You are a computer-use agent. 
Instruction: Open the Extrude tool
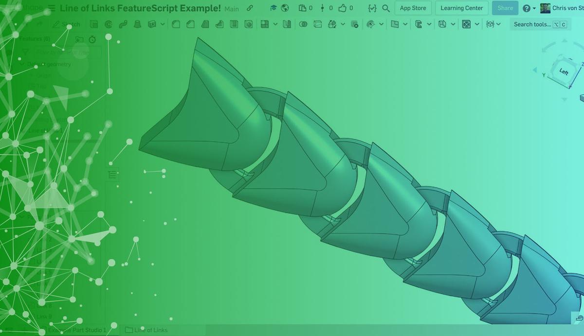click(94, 24)
